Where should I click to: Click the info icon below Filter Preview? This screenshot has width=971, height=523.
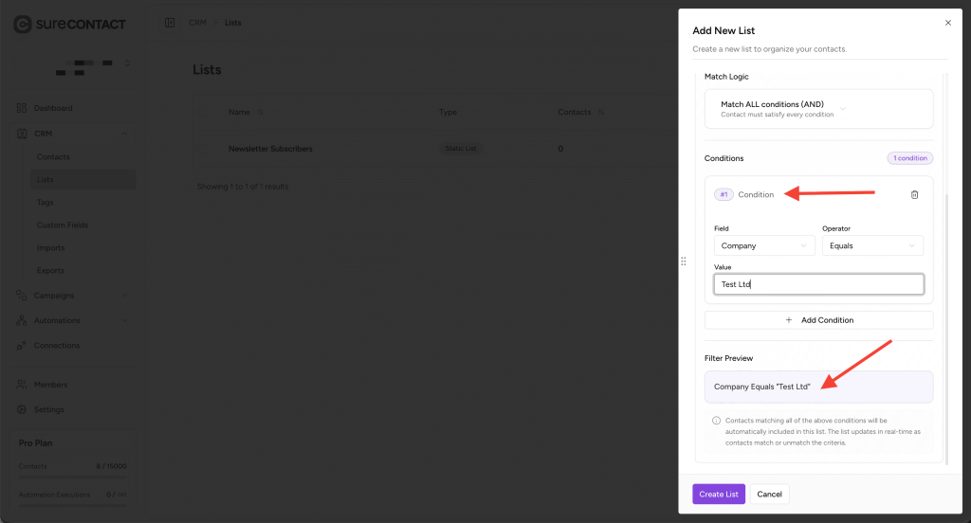(716, 421)
